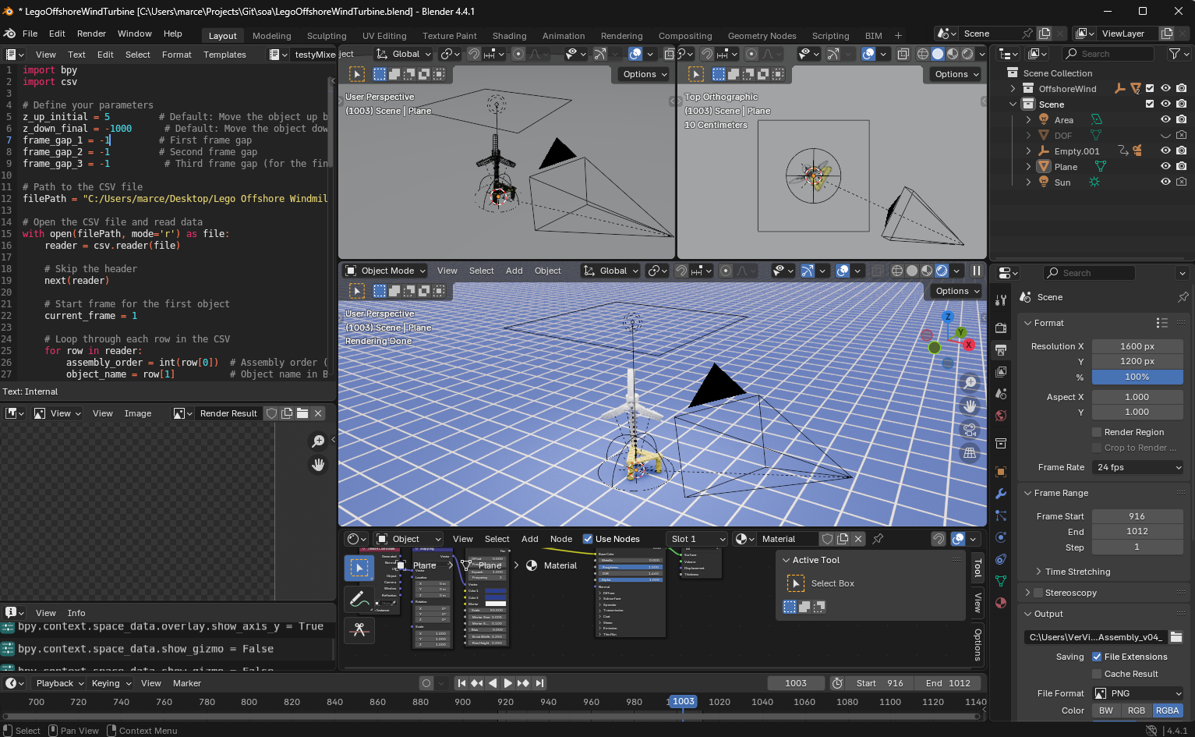
Task: Jump to the timeline's first frame
Action: [461, 683]
